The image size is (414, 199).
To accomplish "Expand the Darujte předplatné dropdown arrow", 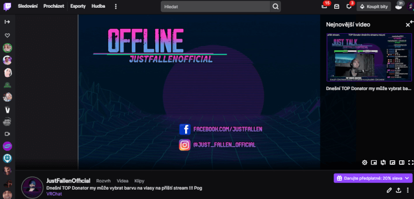I will [407, 178].
